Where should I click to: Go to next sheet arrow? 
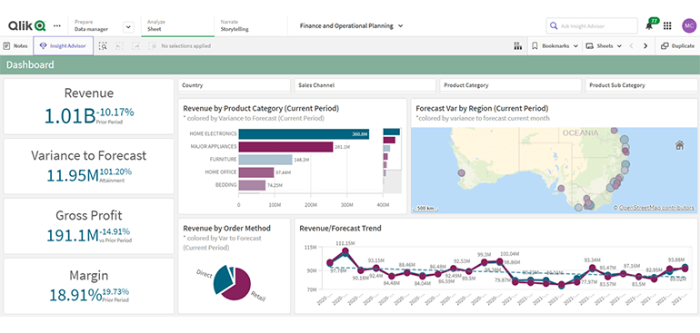click(x=645, y=46)
